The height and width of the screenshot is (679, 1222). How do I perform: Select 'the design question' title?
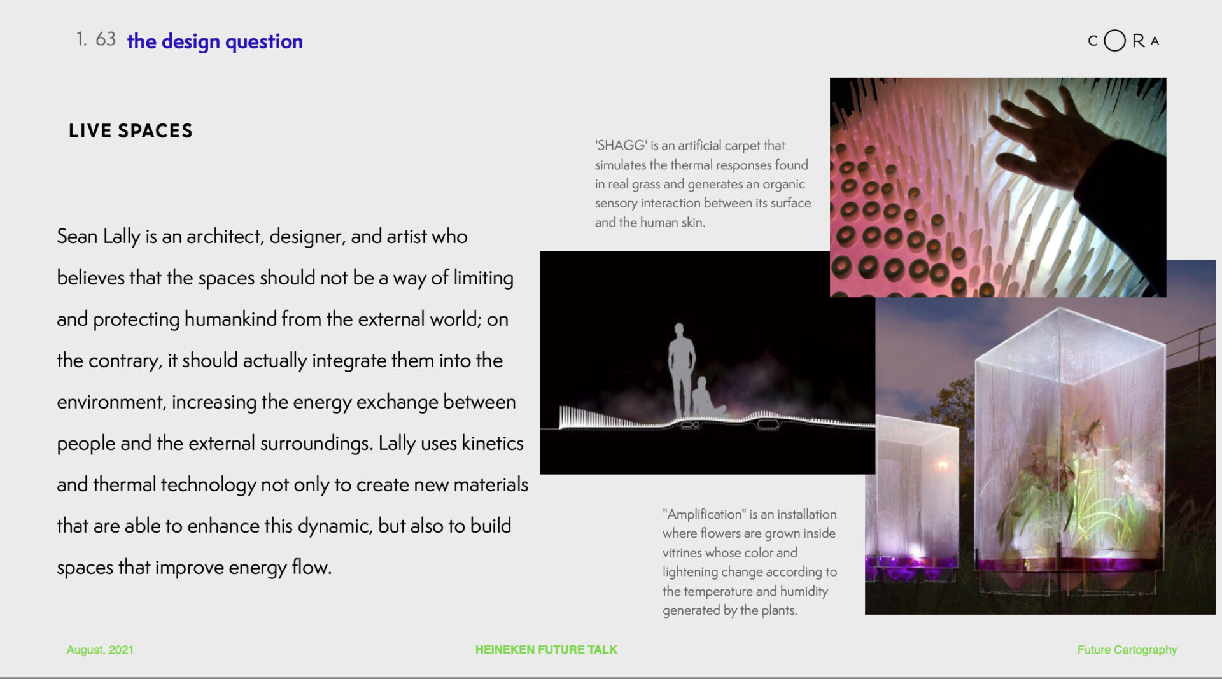(x=214, y=41)
